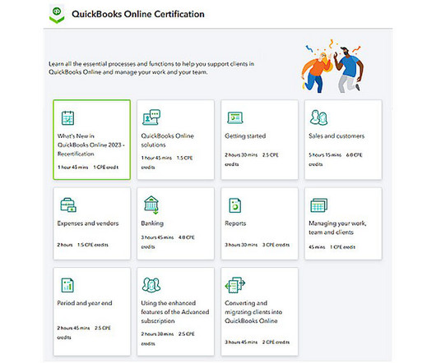Click the bar chart icon on Period and year end
The height and width of the screenshot is (363, 436).
point(67,285)
